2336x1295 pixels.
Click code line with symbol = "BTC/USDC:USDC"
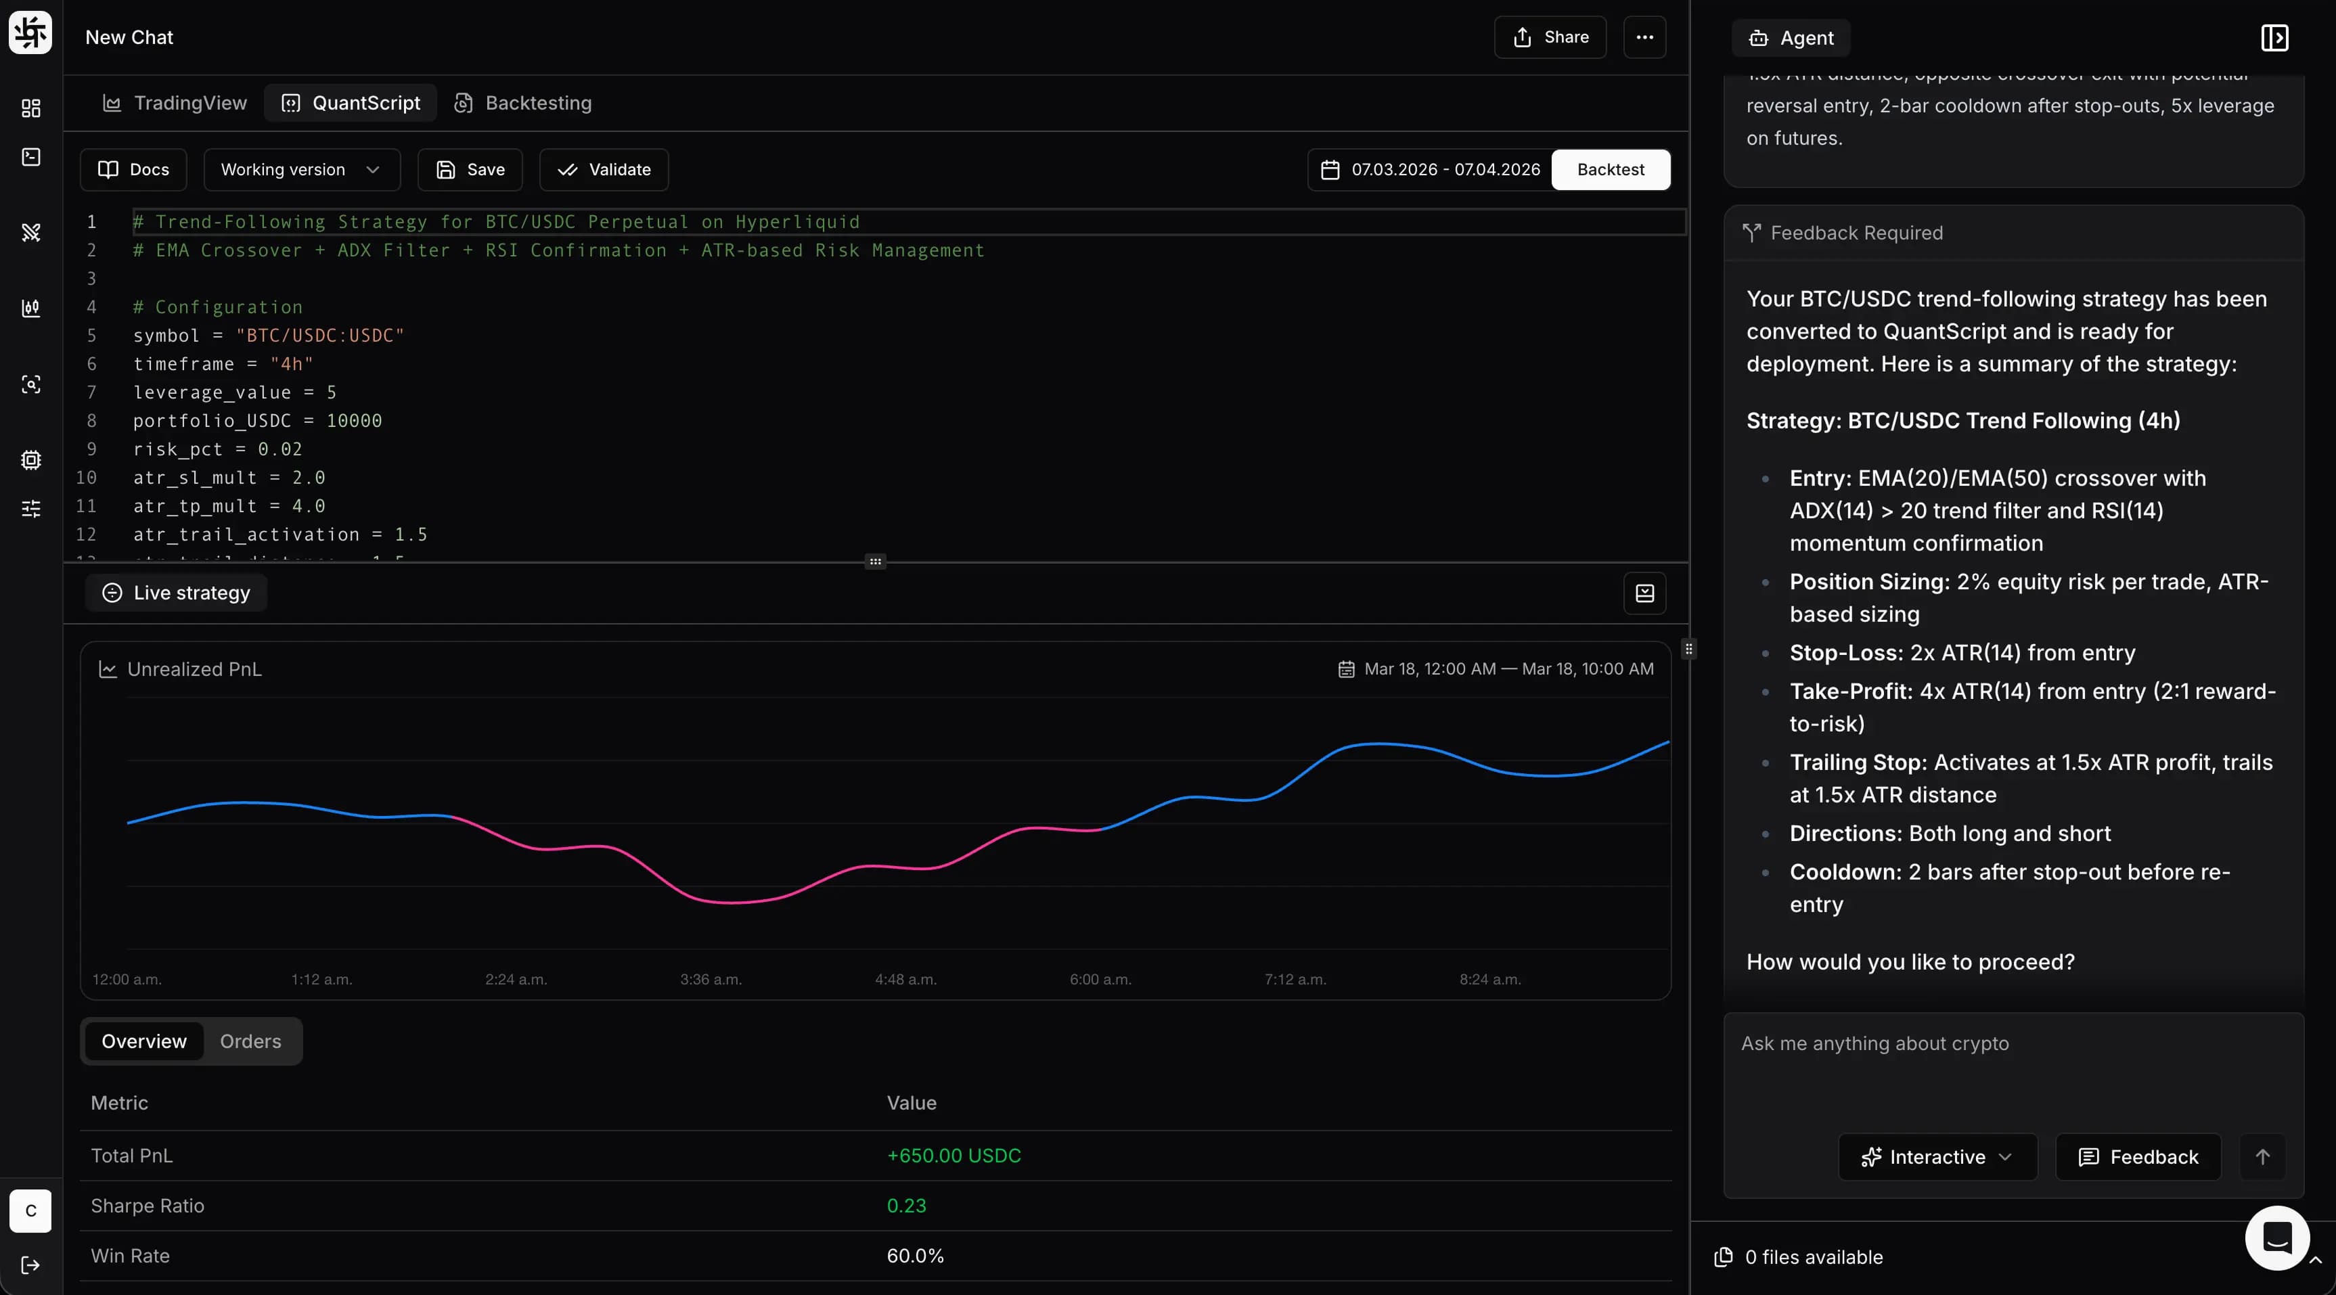point(269,336)
